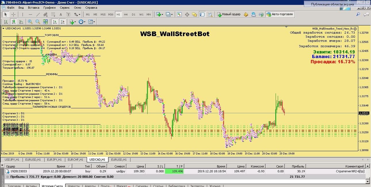The height and width of the screenshot is (187, 371).
Task: Switch chart to D1 timeframe
Action: 133,14
